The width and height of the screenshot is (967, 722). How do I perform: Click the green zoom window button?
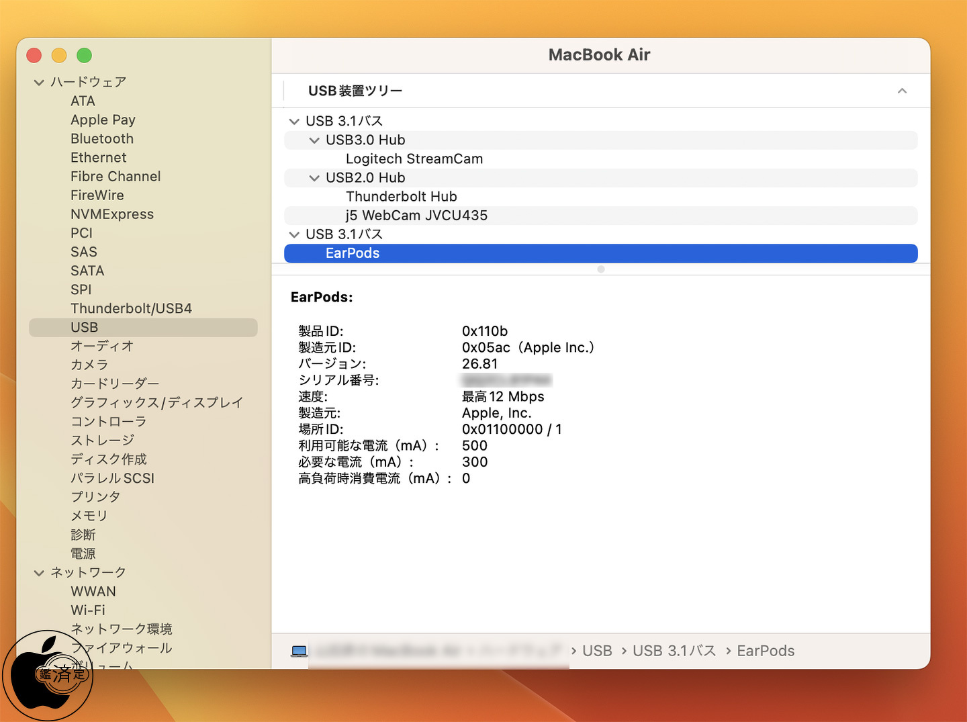(x=84, y=56)
